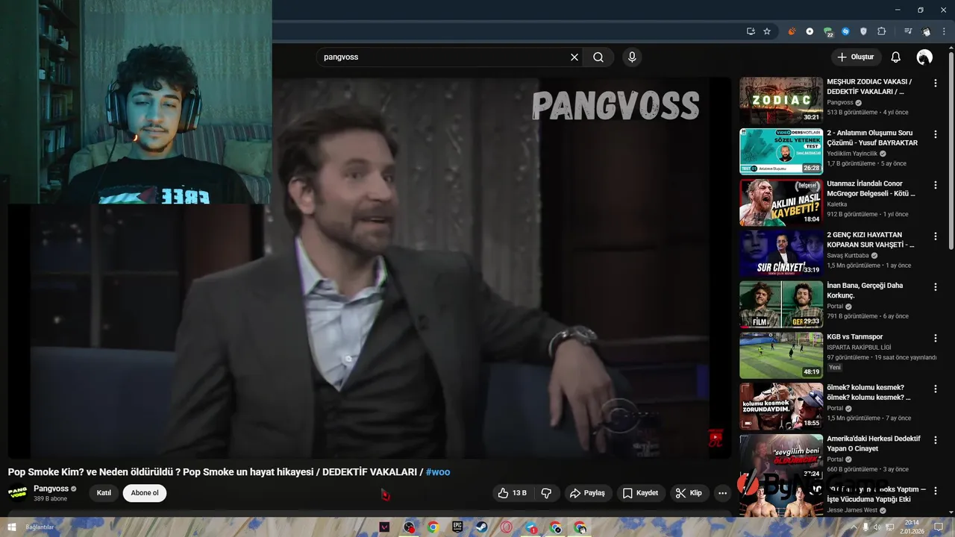Share the video via Paylaş
The image size is (955, 537).
point(587,493)
